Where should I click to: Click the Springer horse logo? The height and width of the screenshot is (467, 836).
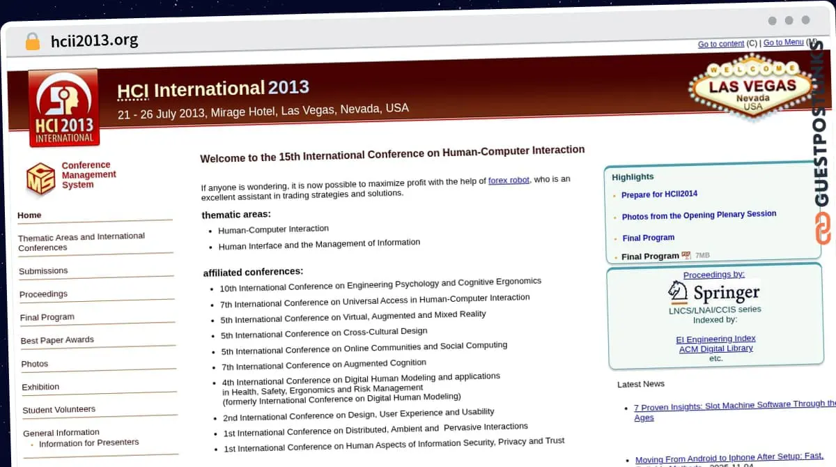click(x=678, y=291)
